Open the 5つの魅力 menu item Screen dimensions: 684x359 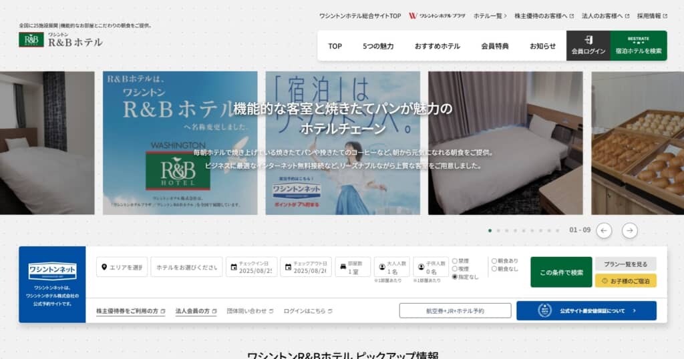378,46
